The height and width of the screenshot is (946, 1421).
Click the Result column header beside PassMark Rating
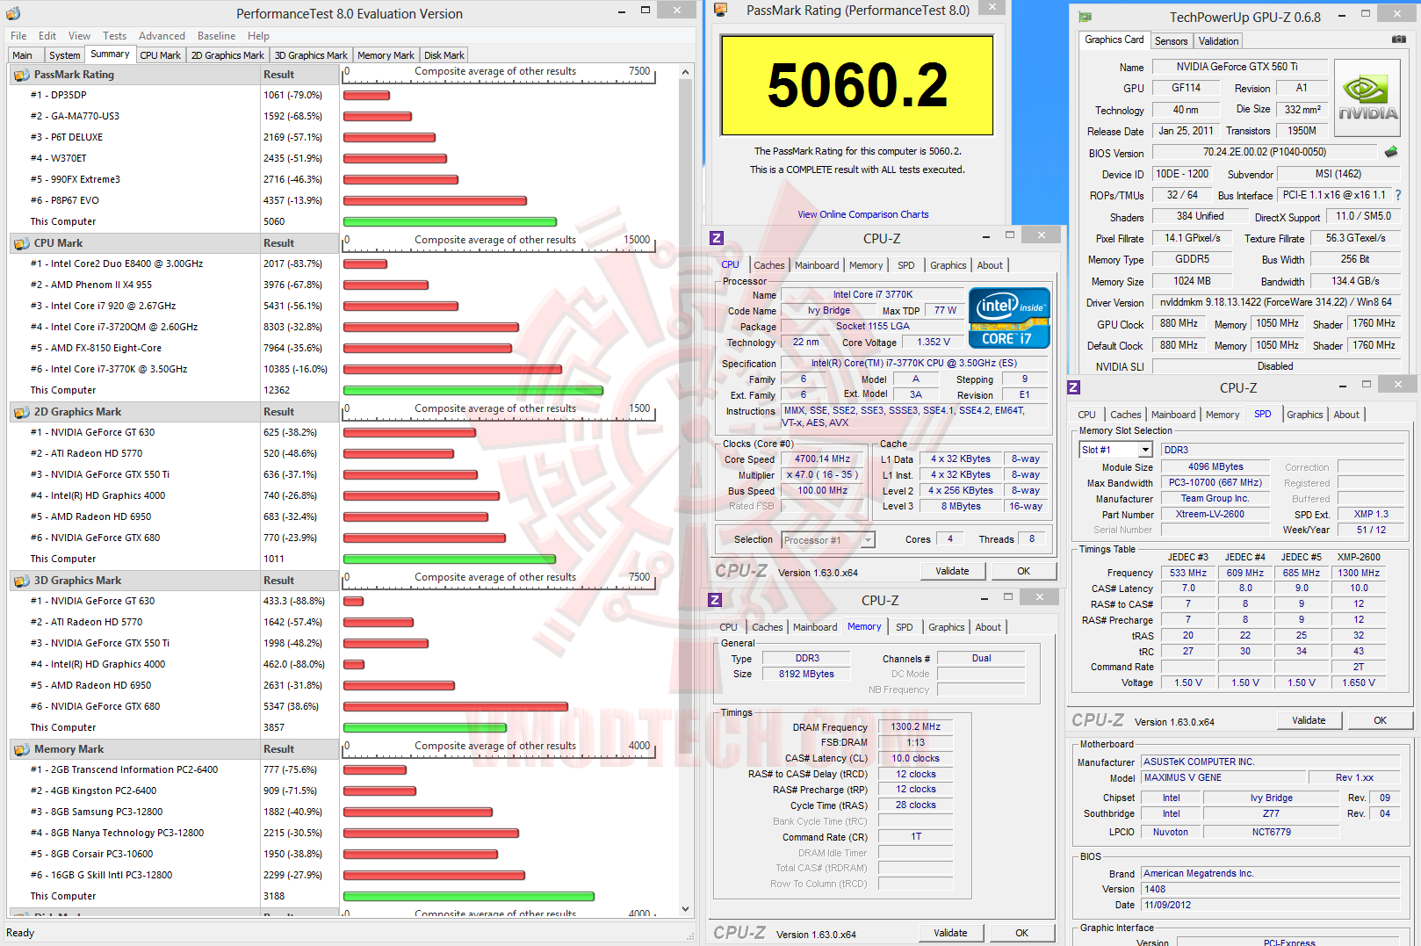point(299,75)
